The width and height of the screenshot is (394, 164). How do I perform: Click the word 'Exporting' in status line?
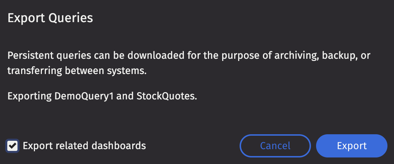(x=29, y=97)
